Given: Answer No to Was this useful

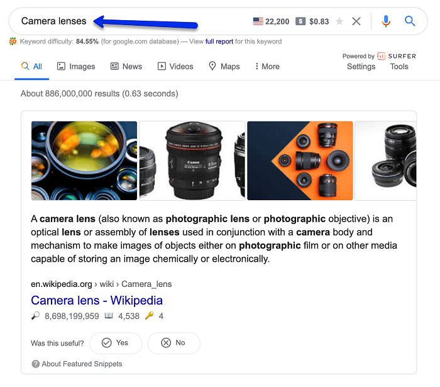Looking at the screenshot, I should point(173,343).
